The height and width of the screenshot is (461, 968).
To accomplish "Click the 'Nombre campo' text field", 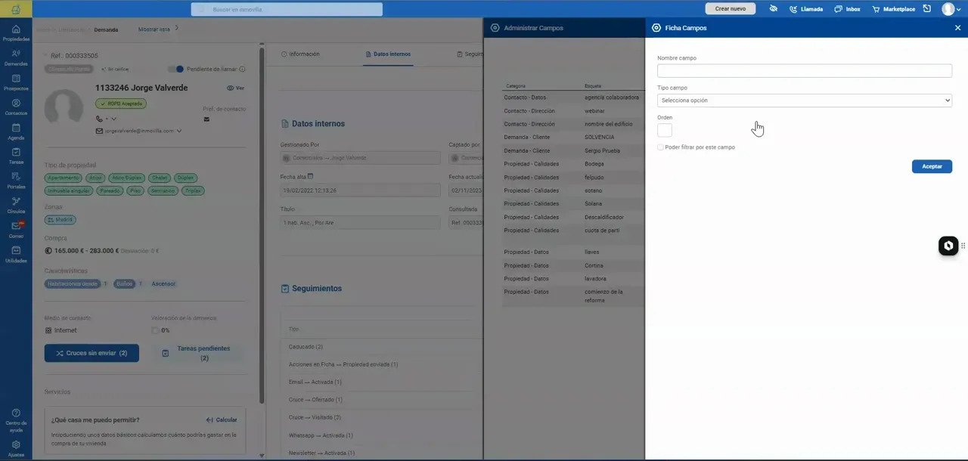I will (805, 70).
